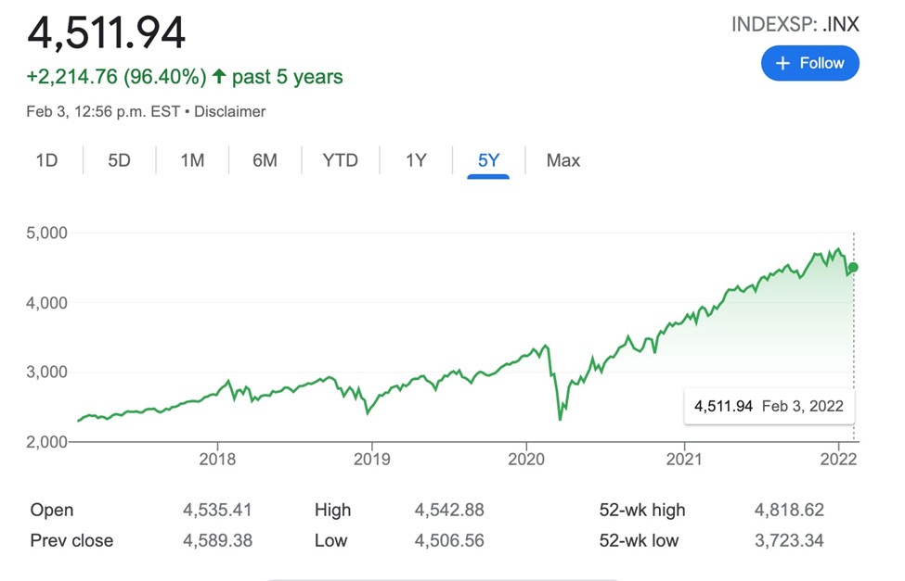Click the Follow button
Viewport: 905px width, 581px height.
[809, 63]
